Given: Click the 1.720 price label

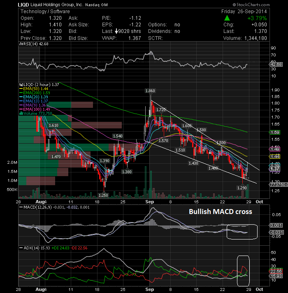Looking at the screenshot, I should coord(161,110).
